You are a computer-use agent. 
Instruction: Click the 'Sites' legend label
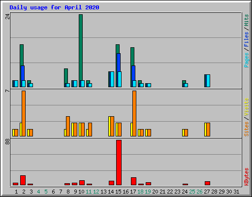pos(246,129)
